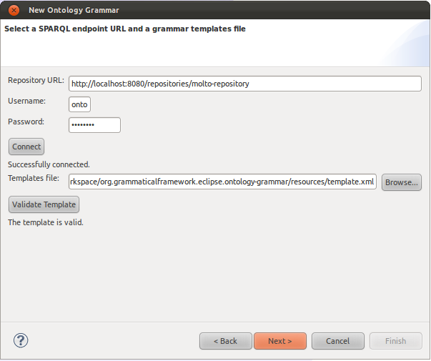Viewport: 431px width, 361px height.
Task: Click the Username label
Action: 26,101
